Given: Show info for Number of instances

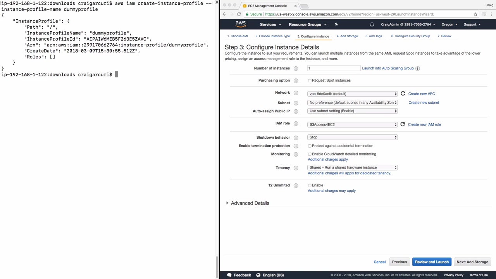Looking at the screenshot, I should click(296, 69).
